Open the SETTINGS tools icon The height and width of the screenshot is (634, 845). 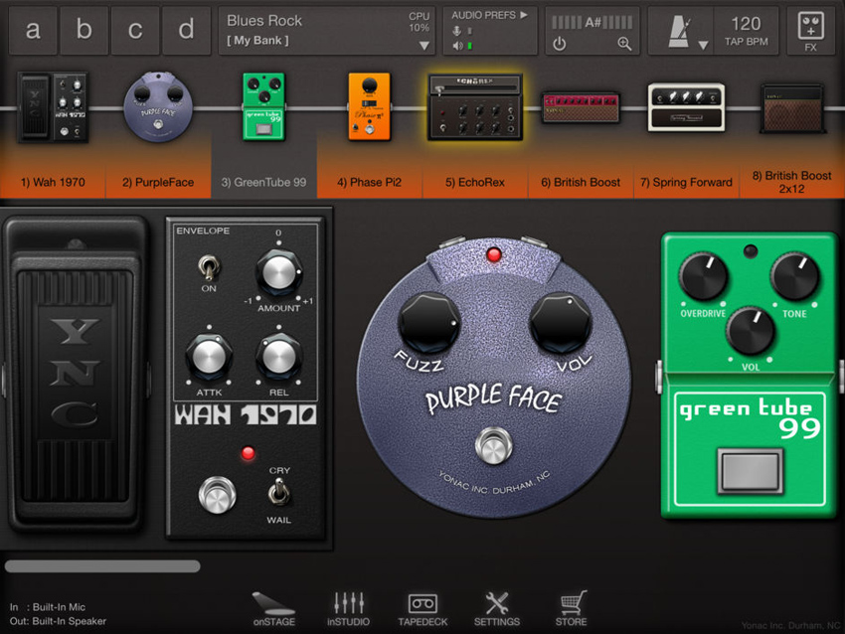(x=496, y=608)
